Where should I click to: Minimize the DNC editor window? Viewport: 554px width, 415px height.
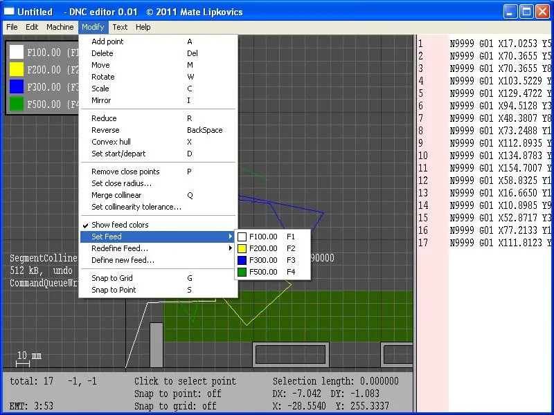[x=510, y=12]
